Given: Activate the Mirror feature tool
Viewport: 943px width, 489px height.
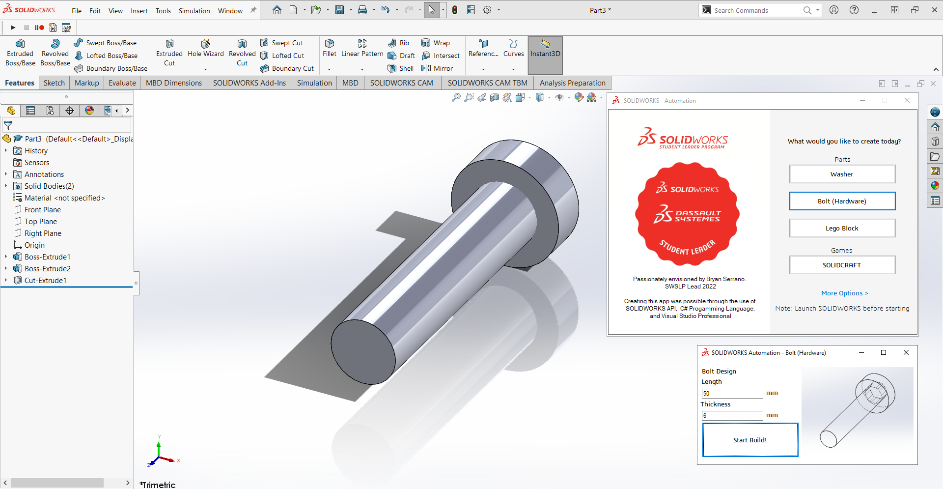Looking at the screenshot, I should coord(438,68).
